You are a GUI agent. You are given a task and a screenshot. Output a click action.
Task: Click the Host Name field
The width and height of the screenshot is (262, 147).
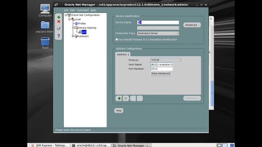[x=162, y=65]
